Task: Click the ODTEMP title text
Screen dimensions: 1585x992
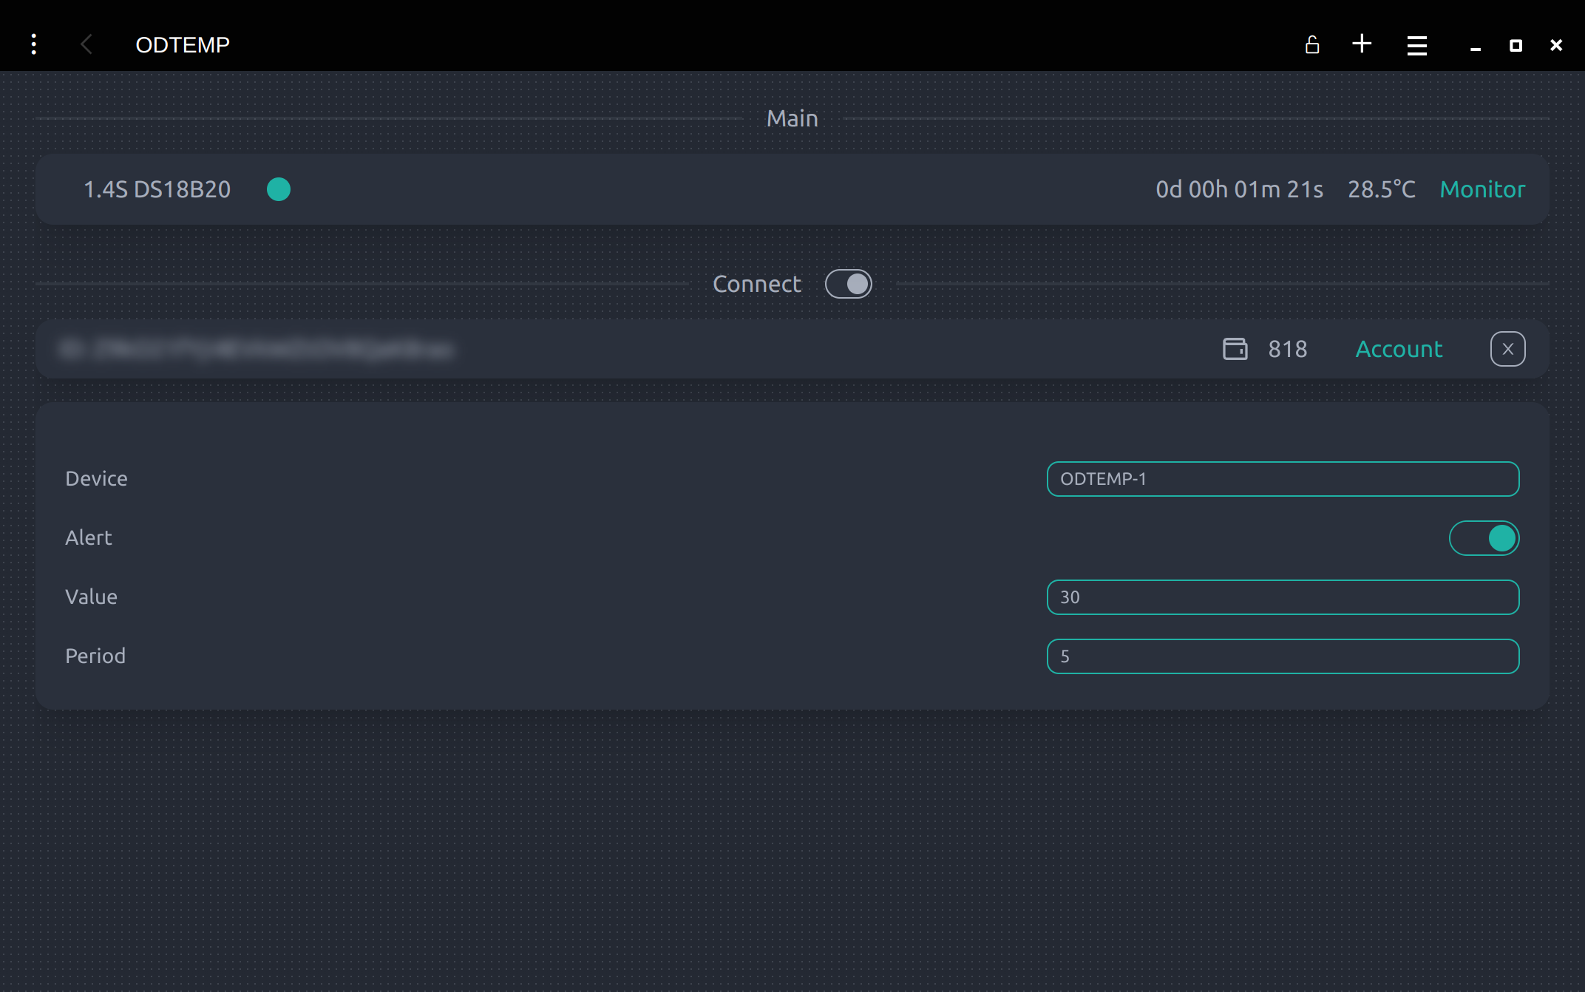Action: point(183,44)
